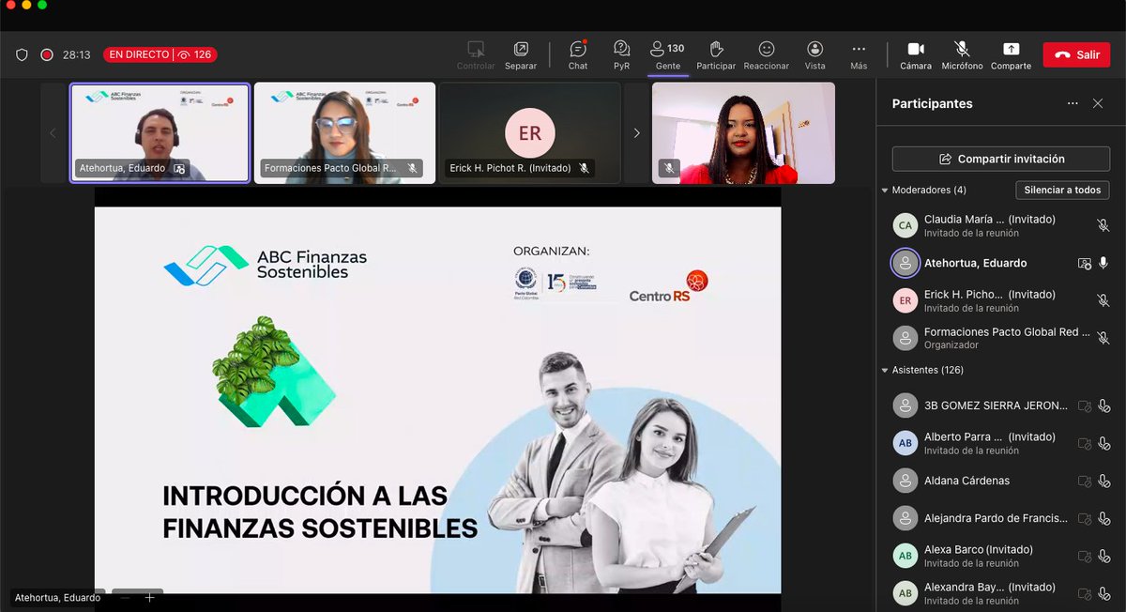Select Formaciones Pacto Global Red organizer
This screenshot has height=612, width=1126.
(1000, 338)
